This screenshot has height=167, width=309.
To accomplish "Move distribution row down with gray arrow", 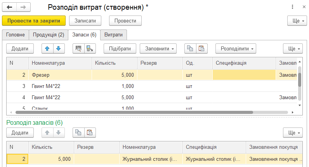I will point(59,133).
